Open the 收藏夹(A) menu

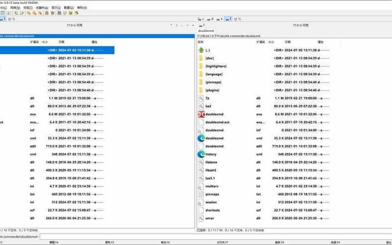pyautogui.click(x=42, y=8)
